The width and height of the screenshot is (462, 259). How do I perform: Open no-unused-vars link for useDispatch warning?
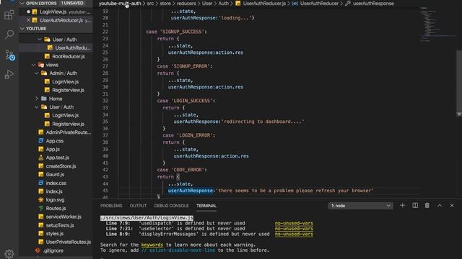pyautogui.click(x=294, y=223)
